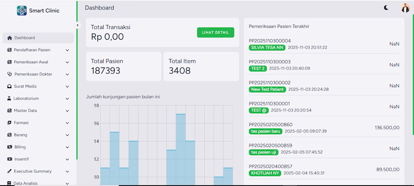Viewport: 414px width, 186px height.
Task: Open Pemeriksaan Awal menu item
Action: (38, 62)
